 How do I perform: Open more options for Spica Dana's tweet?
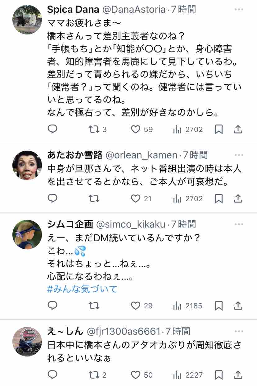(x=239, y=10)
